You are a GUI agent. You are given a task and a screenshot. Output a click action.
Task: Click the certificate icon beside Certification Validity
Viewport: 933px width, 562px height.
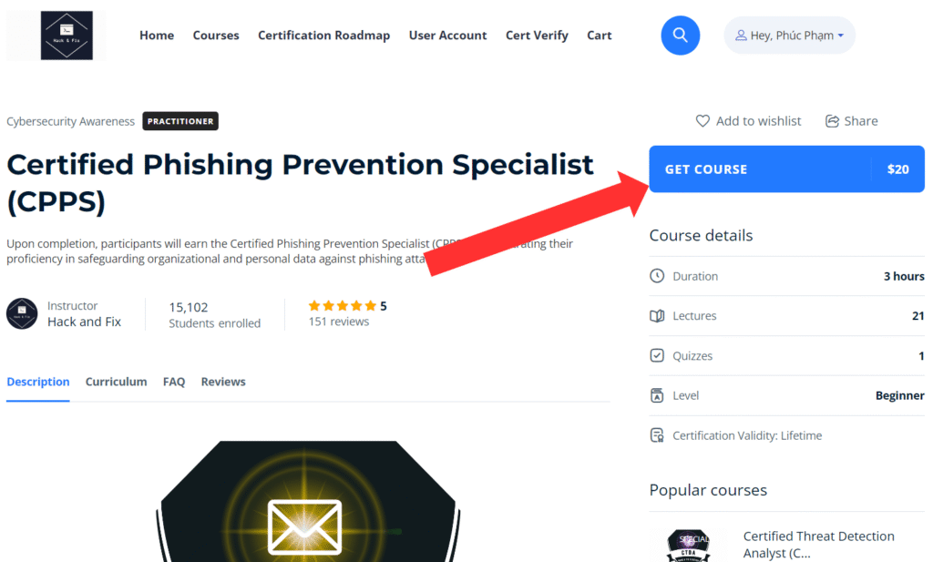tap(657, 435)
